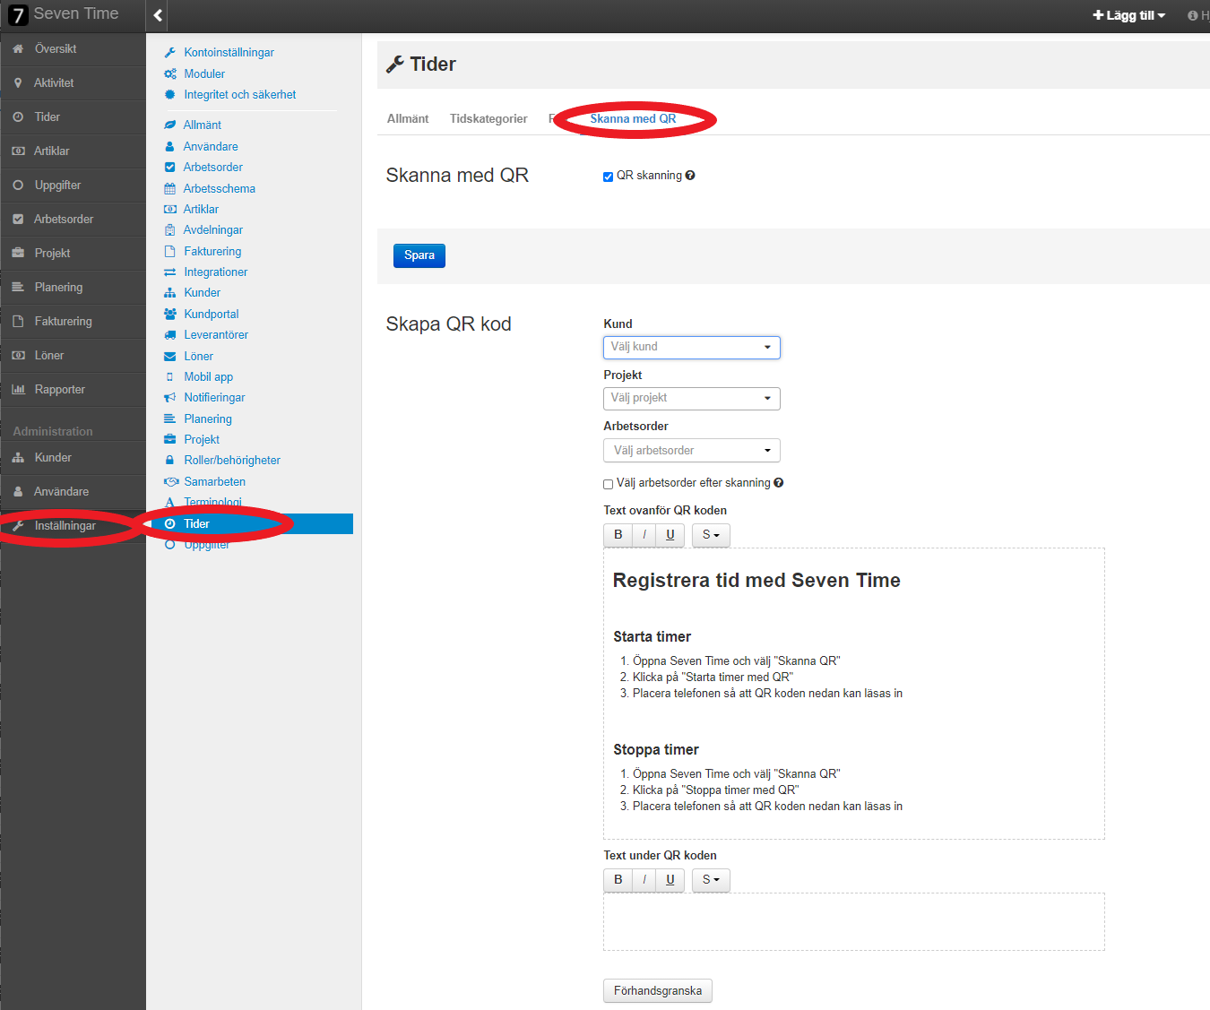Open the Fakturering settings link
1210x1010 pixels.
coord(212,252)
